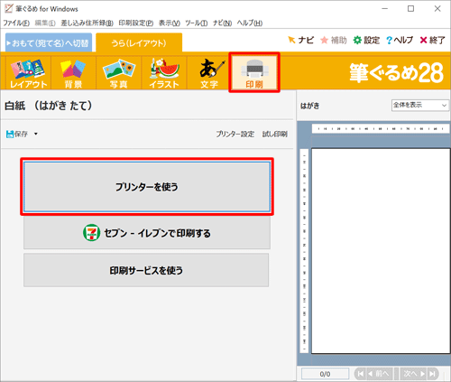Open the 差し込み住所録(B) menu
The width and height of the screenshot is (451, 382).
coord(87,23)
